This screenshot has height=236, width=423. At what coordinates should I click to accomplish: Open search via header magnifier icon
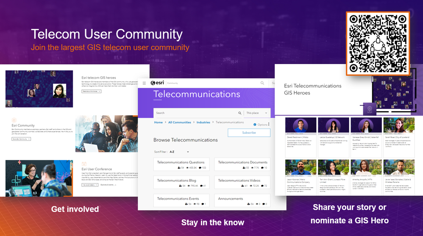(262, 83)
